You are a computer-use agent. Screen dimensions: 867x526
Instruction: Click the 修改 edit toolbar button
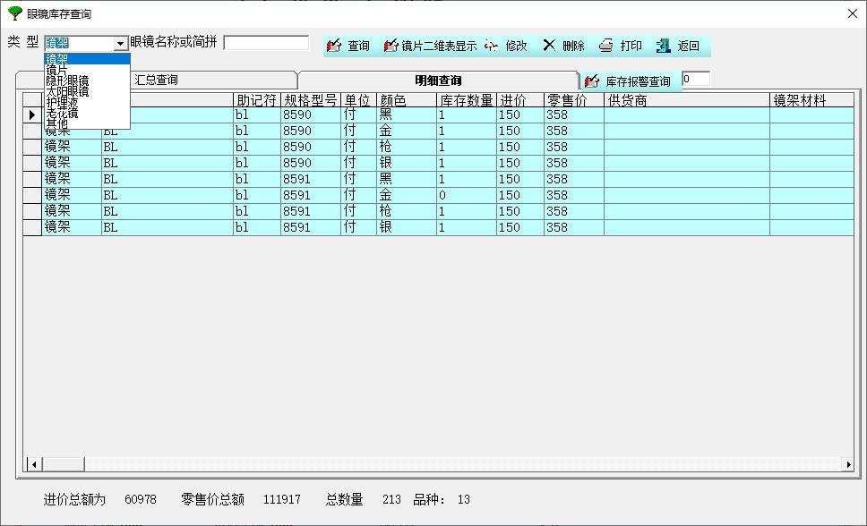(505, 46)
